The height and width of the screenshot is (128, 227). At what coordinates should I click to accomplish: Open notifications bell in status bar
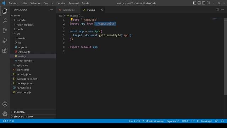pyautogui.click(x=222, y=121)
